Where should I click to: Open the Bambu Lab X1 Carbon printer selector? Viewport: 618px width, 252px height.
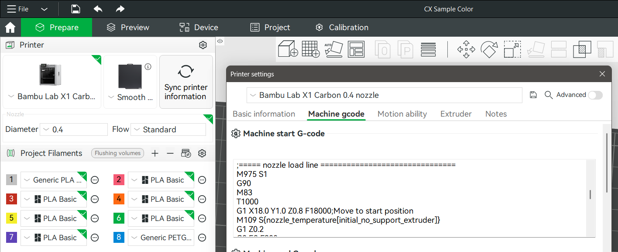pos(52,97)
